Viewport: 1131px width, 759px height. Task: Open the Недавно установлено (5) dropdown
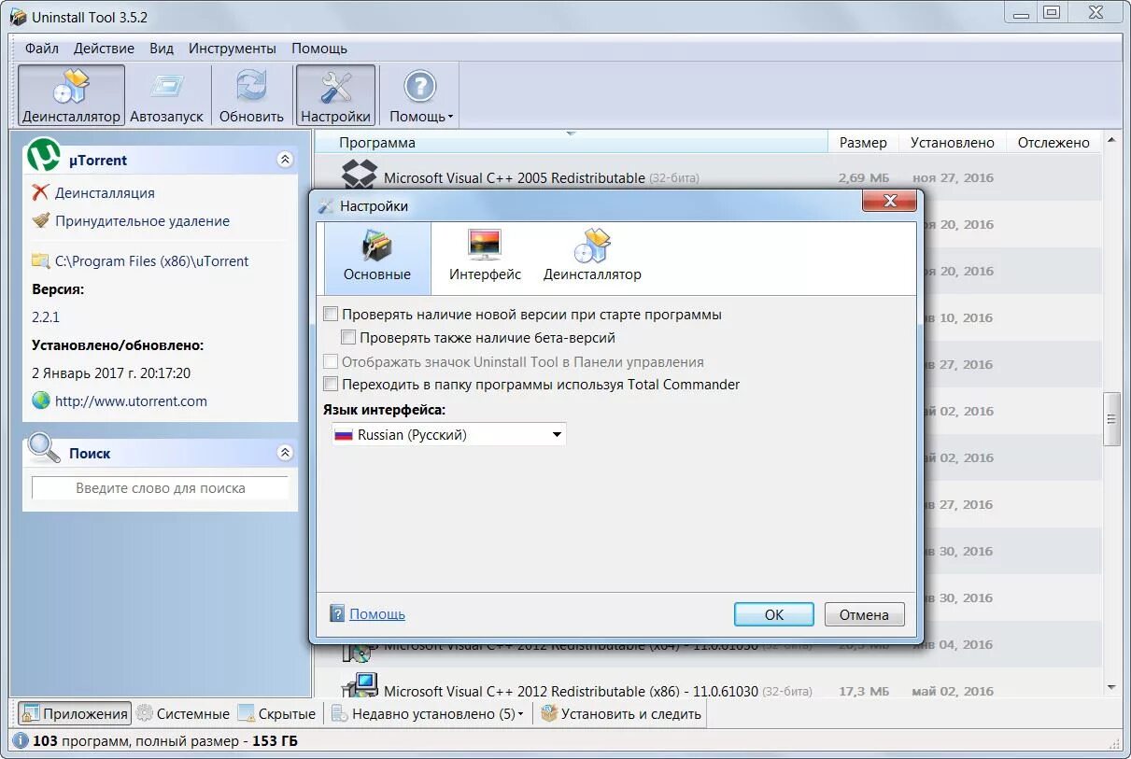[x=428, y=714]
